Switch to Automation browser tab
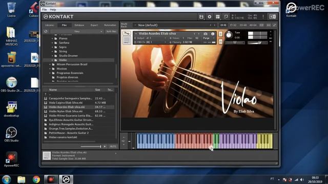The image size is (328, 184). pyautogui.click(x=110, y=25)
